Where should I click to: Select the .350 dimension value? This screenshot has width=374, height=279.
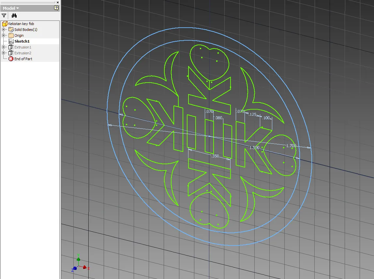pos(215,156)
